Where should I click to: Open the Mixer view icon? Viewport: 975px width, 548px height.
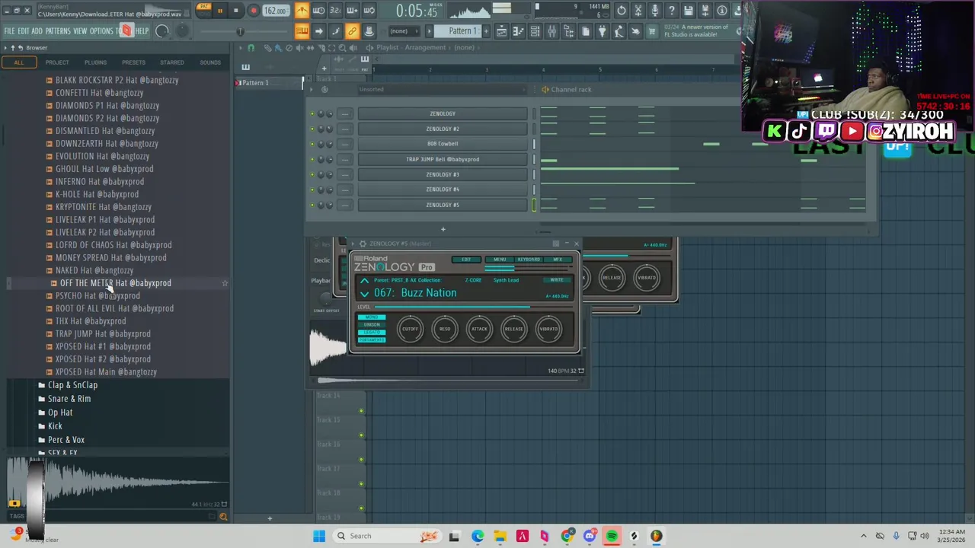552,31
